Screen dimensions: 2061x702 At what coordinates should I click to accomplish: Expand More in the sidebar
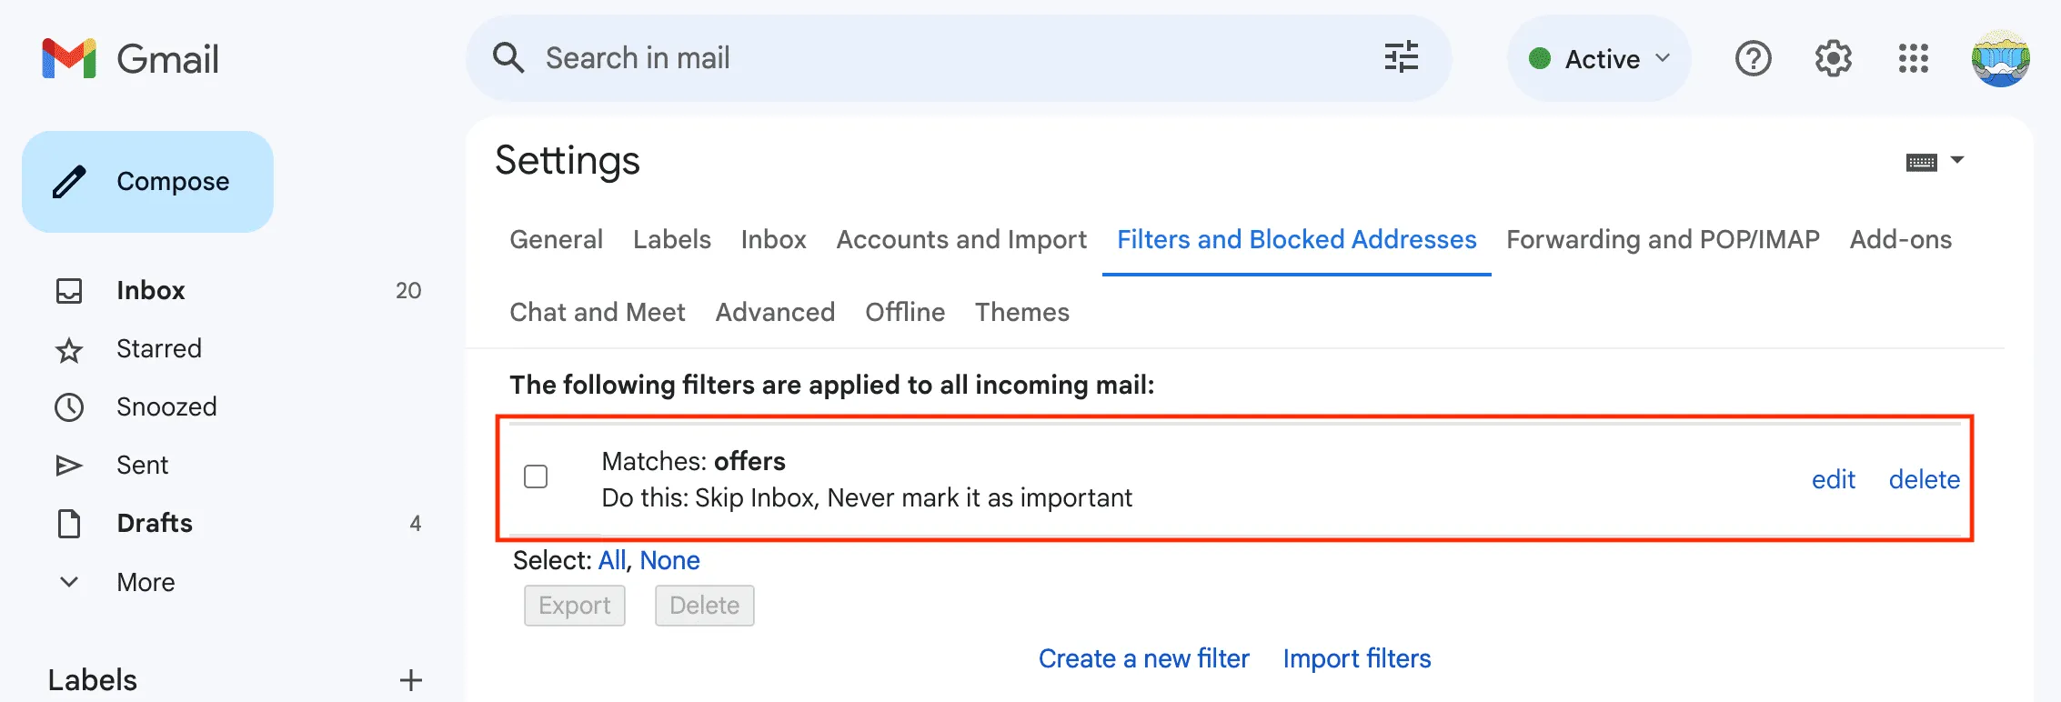tap(145, 582)
